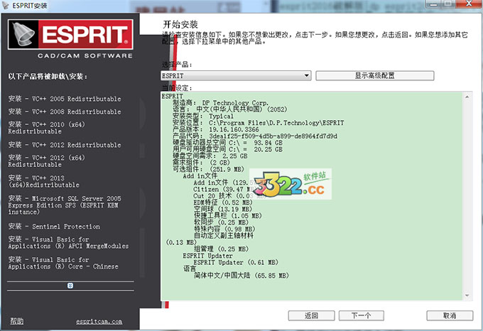The width and height of the screenshot is (483, 331).
Task: Click the 空间球 (13.19 MB) line
Action: [223, 209]
